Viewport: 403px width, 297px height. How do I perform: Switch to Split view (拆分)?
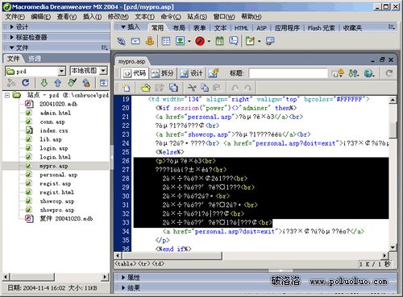[163, 73]
